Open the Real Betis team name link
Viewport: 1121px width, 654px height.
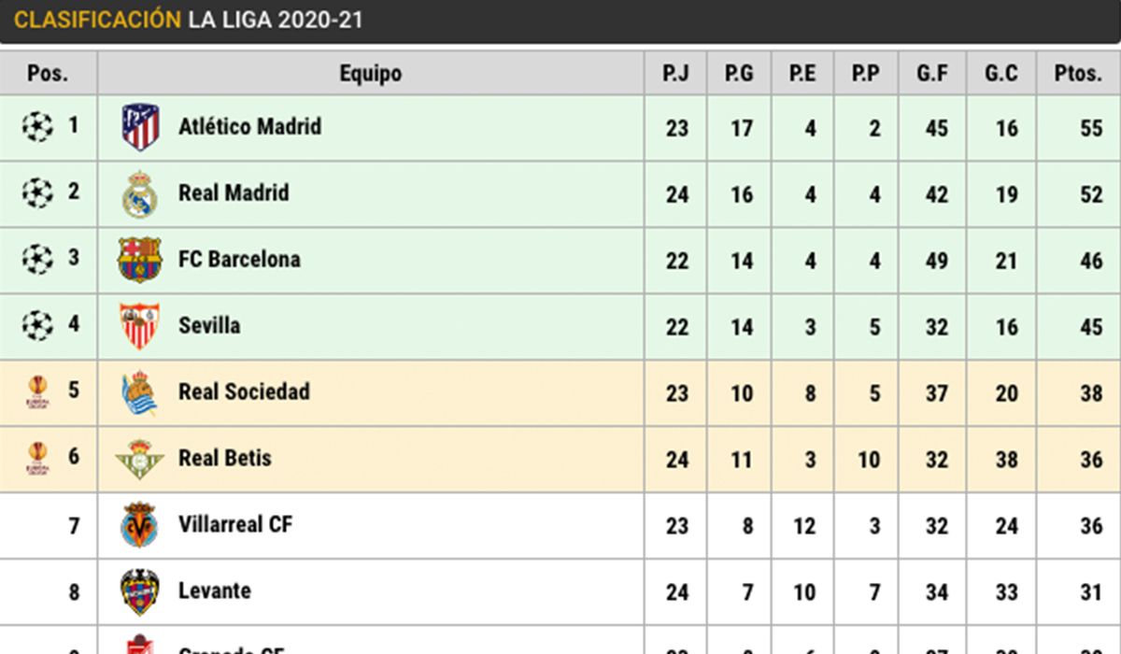tap(225, 458)
